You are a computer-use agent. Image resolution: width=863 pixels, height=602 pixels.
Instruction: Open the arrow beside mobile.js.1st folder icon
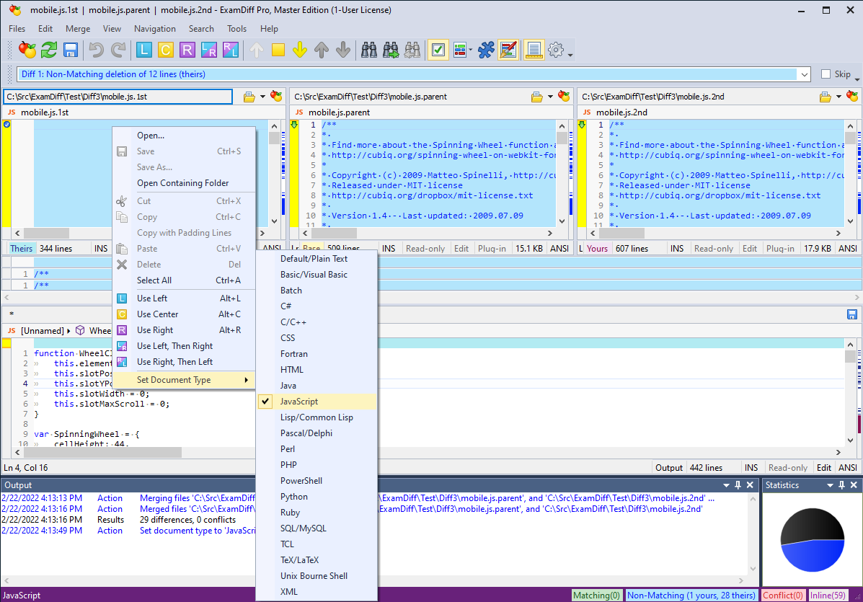[x=262, y=97]
